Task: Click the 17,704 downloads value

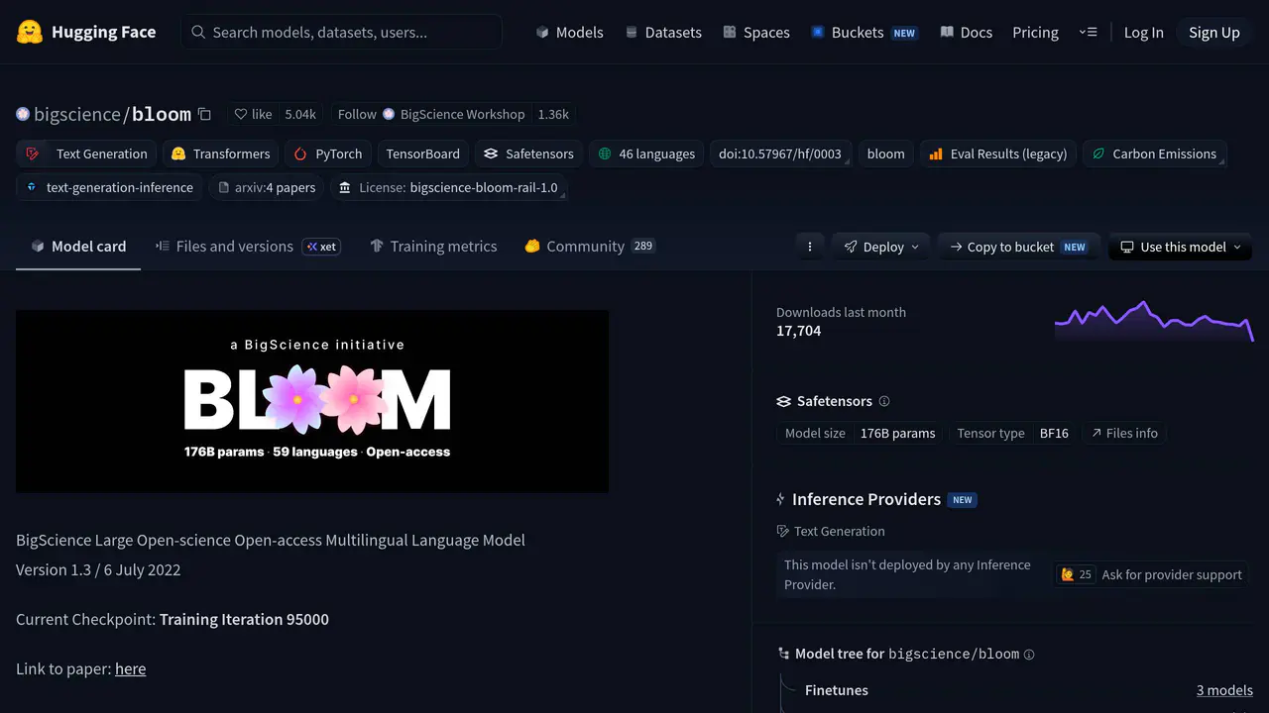Action: pyautogui.click(x=799, y=331)
